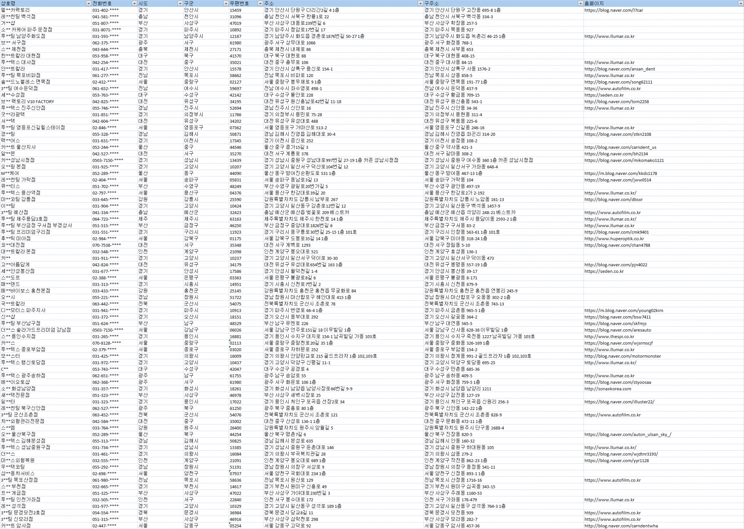Expand the 시도 filter arrow
Image resolution: width=744 pixels, height=529 pixels.
point(180,3)
